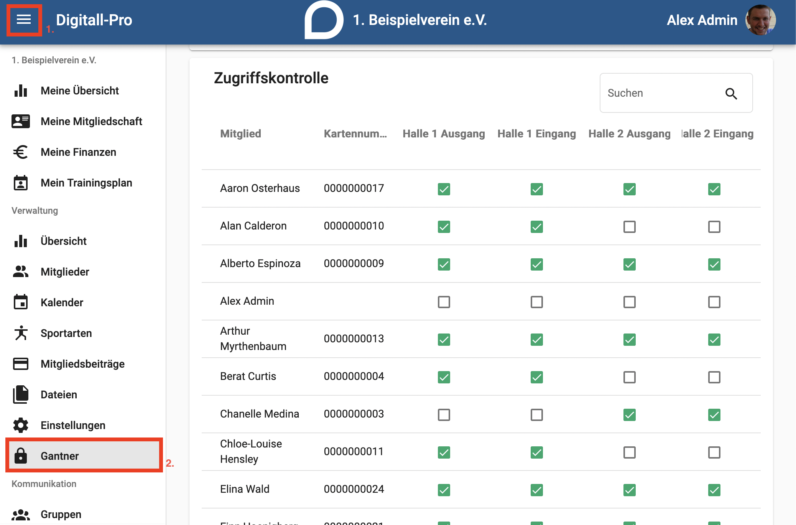Click the Mitglieder people icon
The height and width of the screenshot is (525, 796).
click(21, 272)
